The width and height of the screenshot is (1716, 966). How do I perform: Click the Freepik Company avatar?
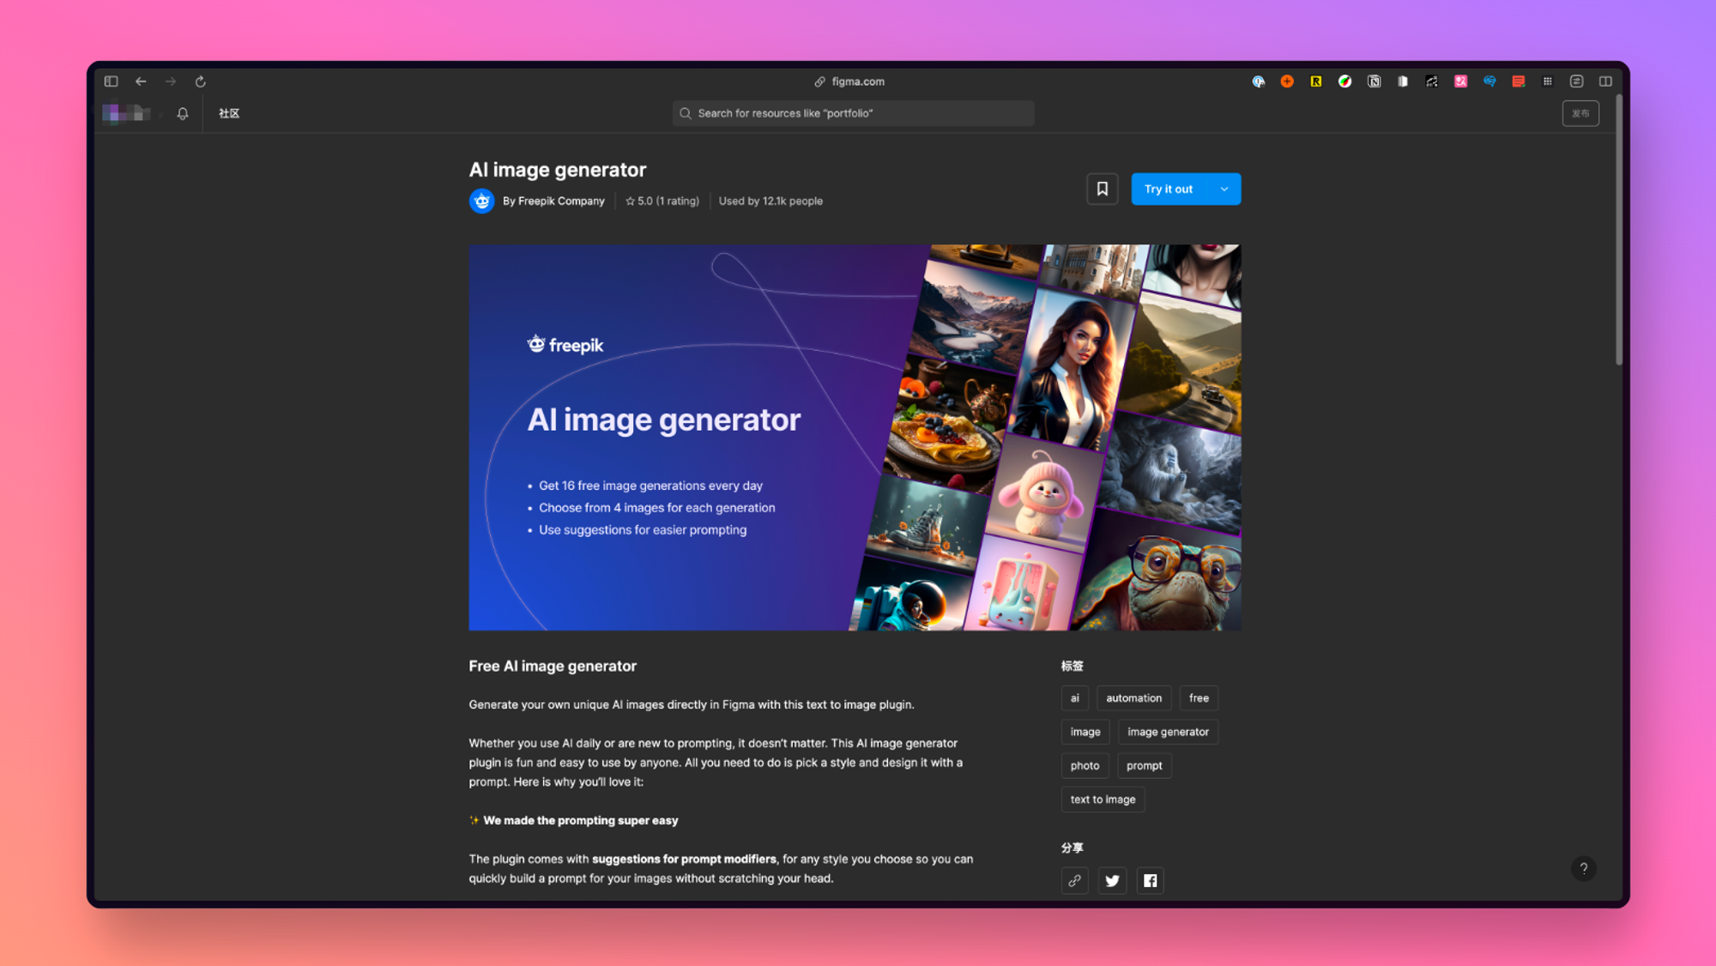[482, 201]
